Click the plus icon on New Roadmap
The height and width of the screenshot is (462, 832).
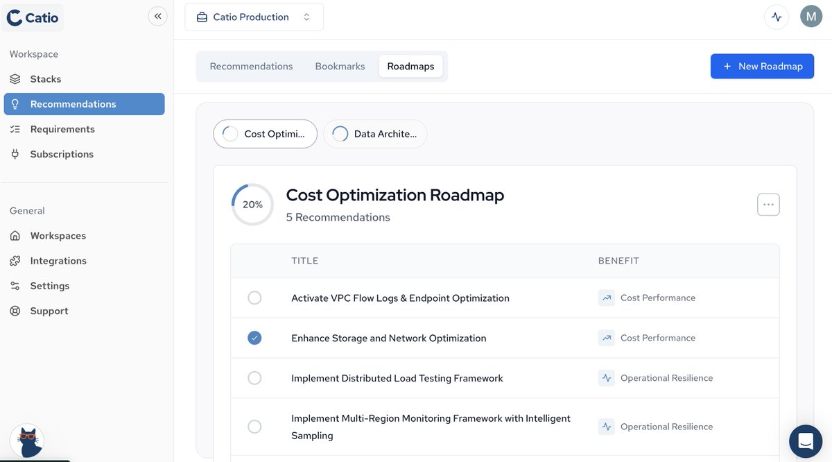coord(727,67)
